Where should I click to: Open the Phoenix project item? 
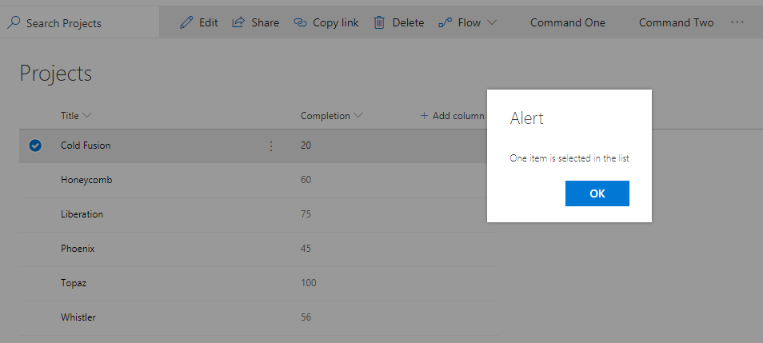[x=78, y=249]
